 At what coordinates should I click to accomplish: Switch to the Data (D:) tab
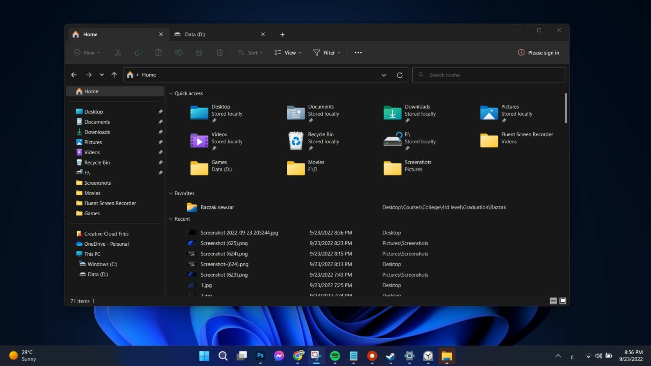pos(220,34)
